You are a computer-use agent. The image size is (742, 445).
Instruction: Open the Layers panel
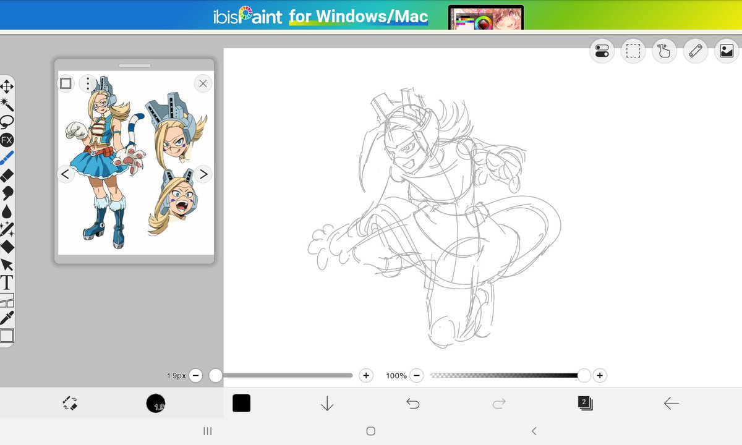(585, 404)
